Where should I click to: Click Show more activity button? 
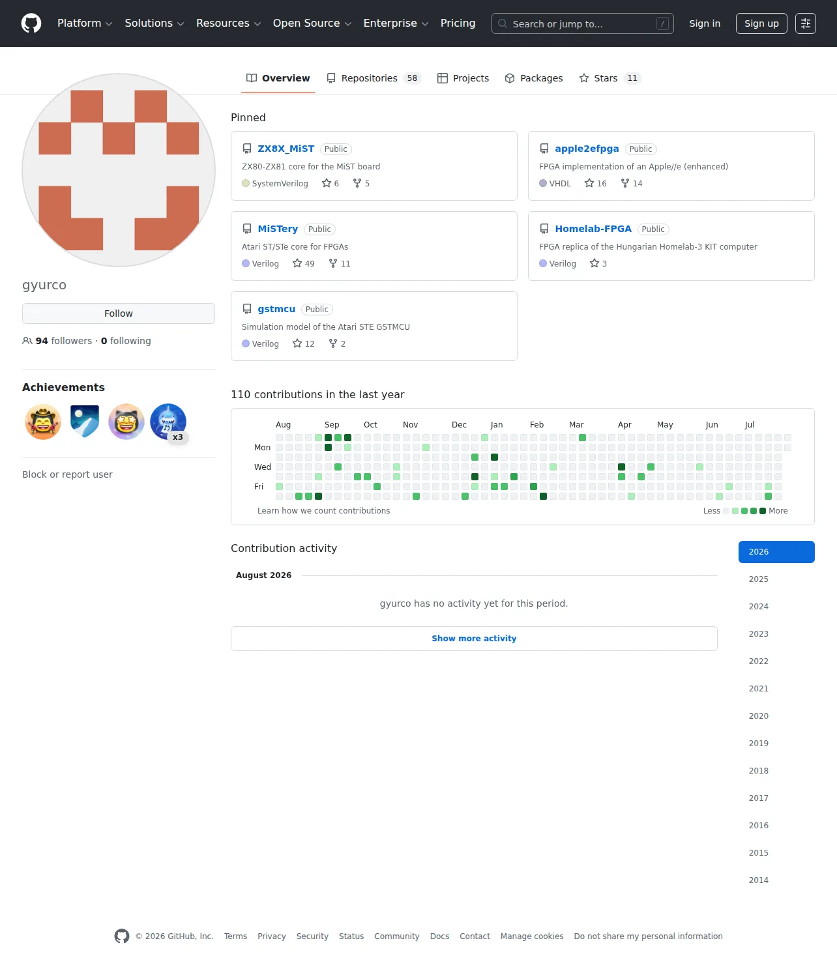click(x=474, y=639)
